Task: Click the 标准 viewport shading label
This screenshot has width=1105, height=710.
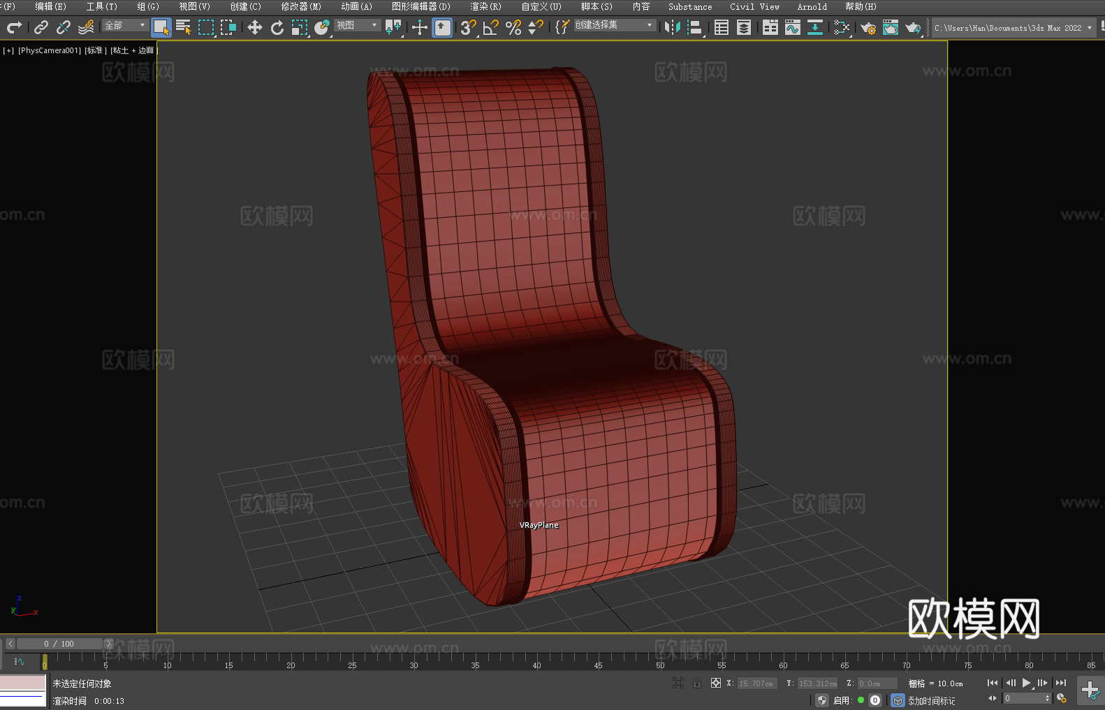Action: [96, 50]
